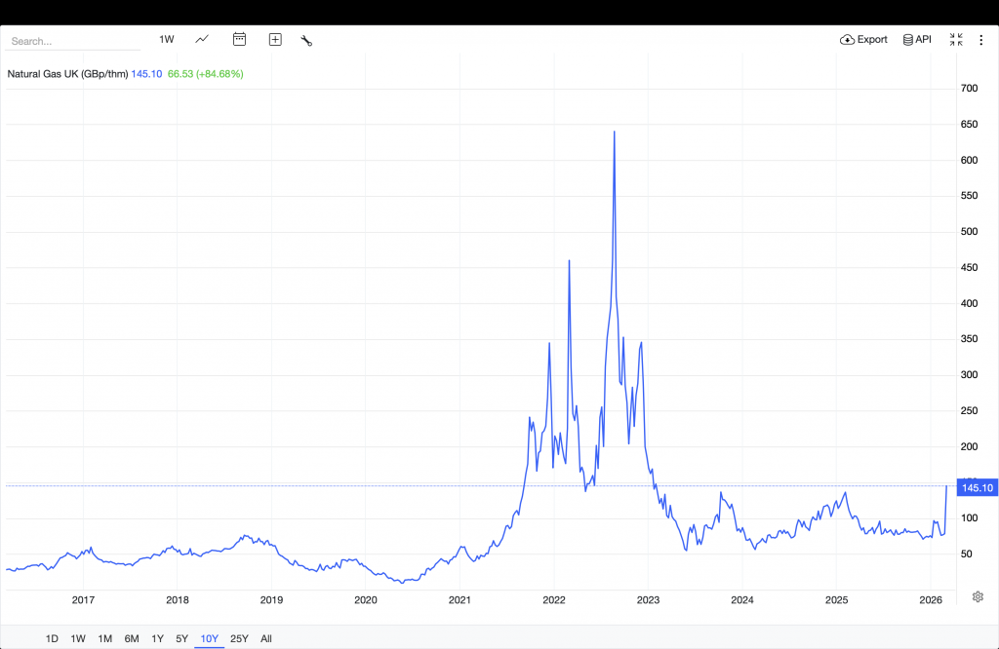Switch to the 6M time range
Screen dimensions: 999x649
131,638
